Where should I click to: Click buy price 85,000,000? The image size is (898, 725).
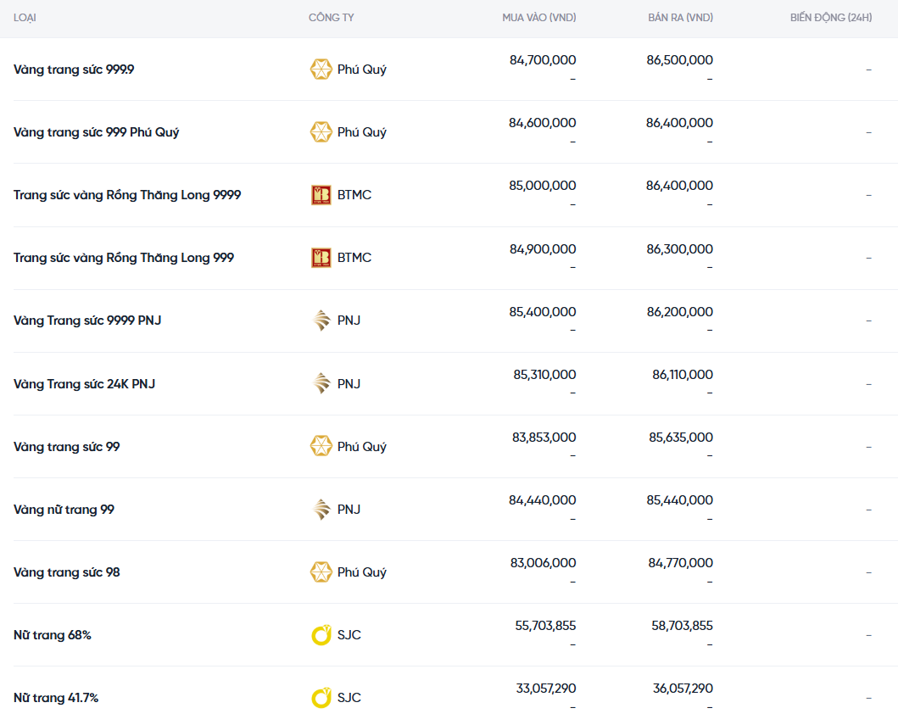(x=543, y=186)
